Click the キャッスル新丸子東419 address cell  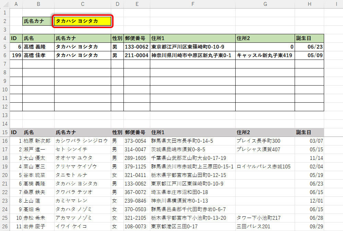click(264, 55)
